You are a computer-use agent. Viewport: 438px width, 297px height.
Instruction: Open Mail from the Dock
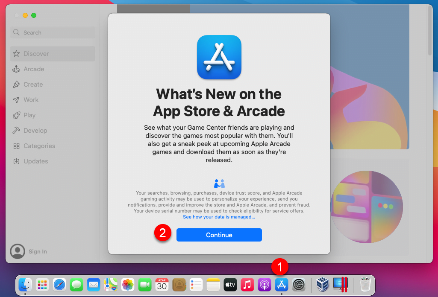[x=94, y=285]
